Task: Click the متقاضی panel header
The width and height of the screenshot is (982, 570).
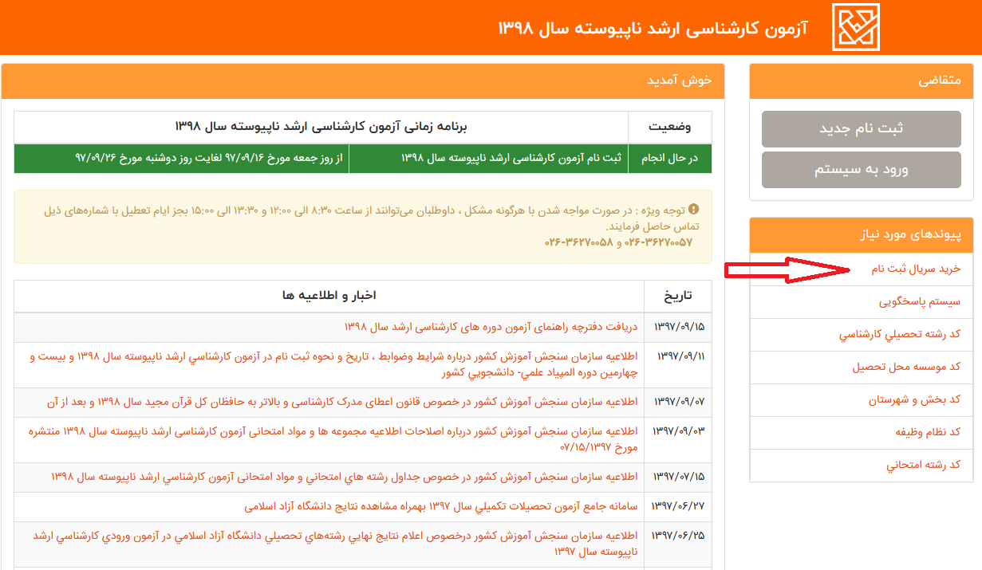Action: [x=862, y=81]
